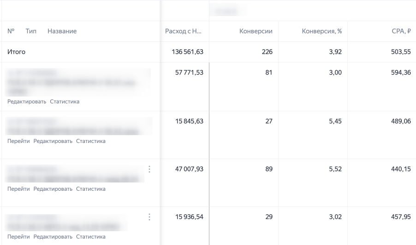
Task: Click Перейти for the 47 007,93 campaign
Action: (18, 189)
